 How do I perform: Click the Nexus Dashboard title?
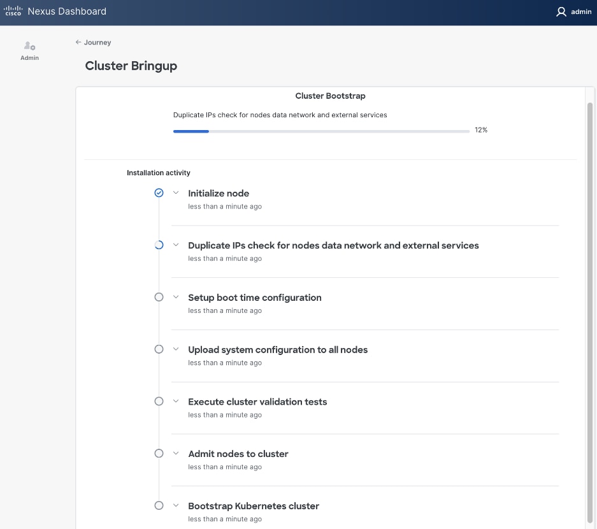(67, 11)
